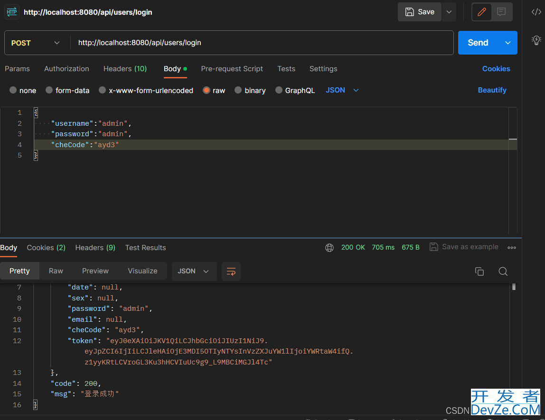Image resolution: width=545 pixels, height=420 pixels.
Task: Open response JSON format dropdown
Action: (194, 271)
